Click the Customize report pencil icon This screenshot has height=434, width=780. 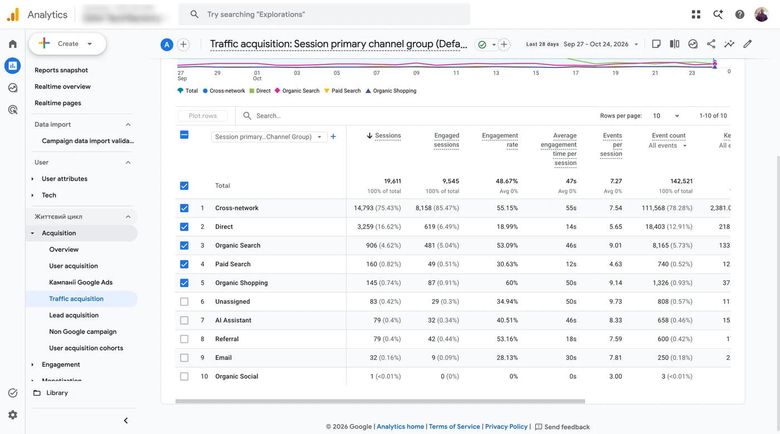[748, 44]
